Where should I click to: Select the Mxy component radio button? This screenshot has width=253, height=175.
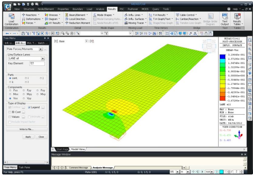pyautogui.click(x=37, y=94)
